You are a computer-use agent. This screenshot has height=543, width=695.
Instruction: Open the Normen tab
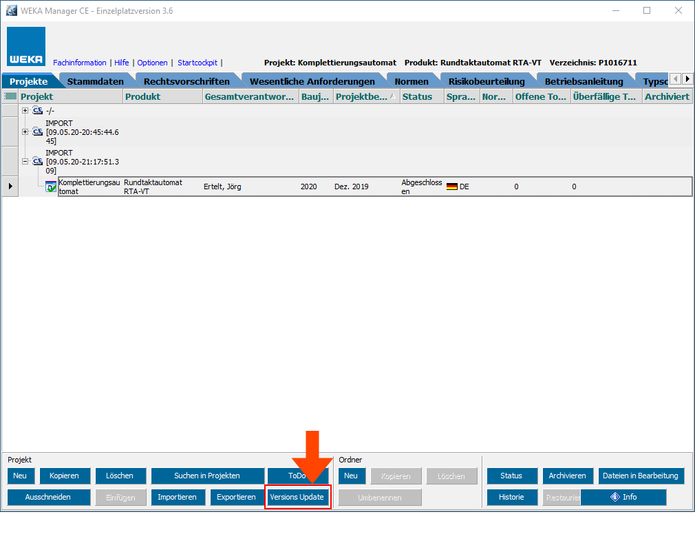(x=411, y=81)
